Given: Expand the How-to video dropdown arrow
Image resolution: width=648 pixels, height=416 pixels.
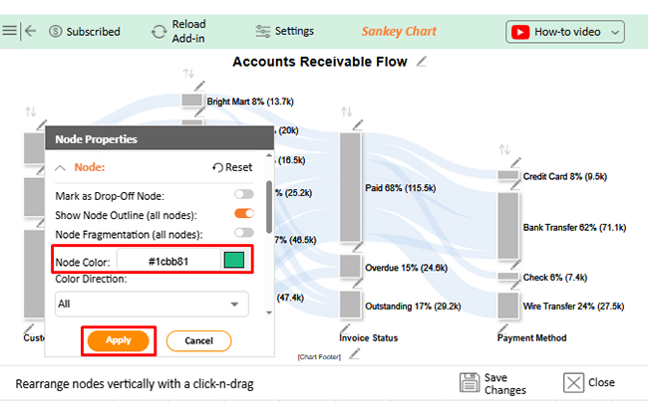Looking at the screenshot, I should (x=615, y=32).
